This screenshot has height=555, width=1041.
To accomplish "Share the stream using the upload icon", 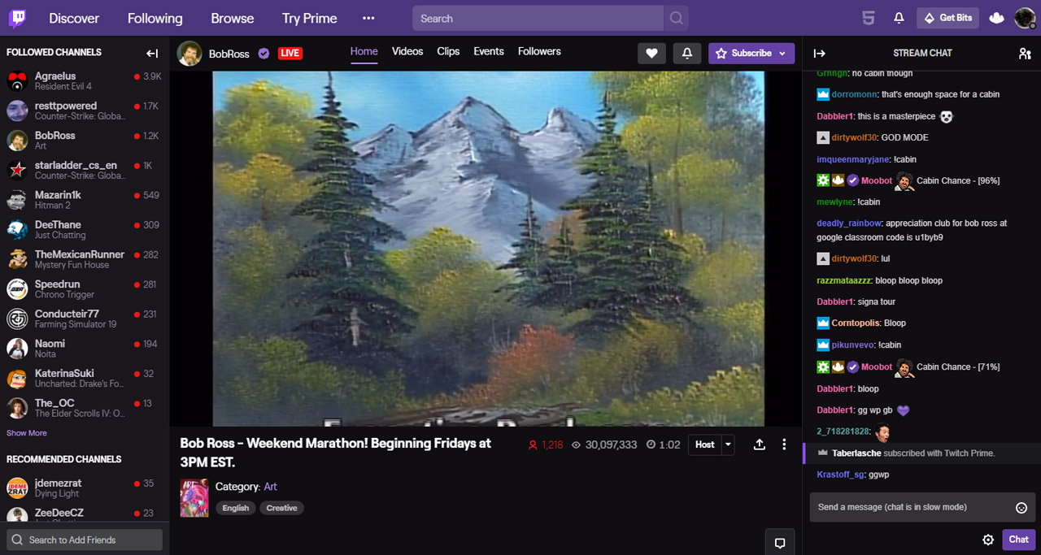I will 759,444.
